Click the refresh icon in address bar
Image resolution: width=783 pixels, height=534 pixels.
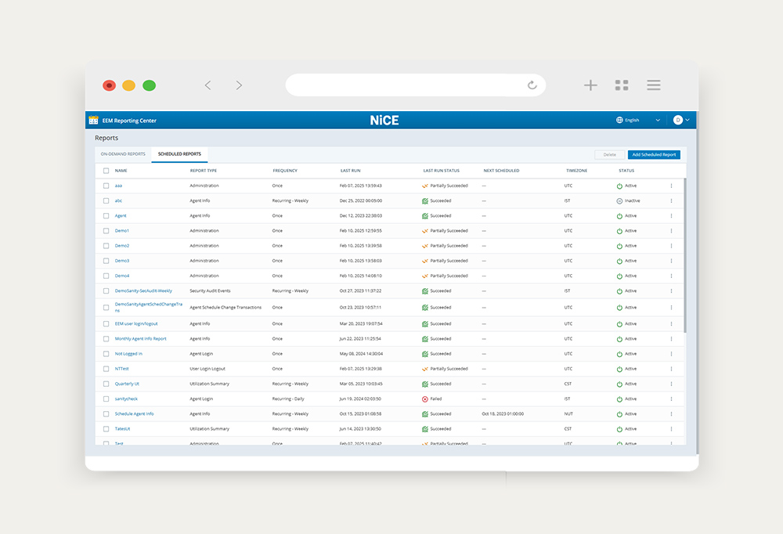click(x=532, y=85)
